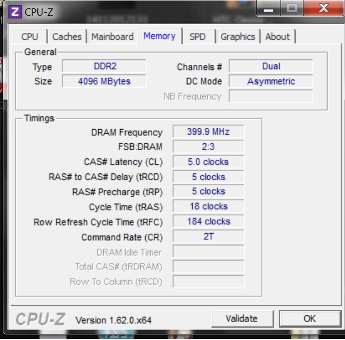Image resolution: width=345 pixels, height=340 pixels.
Task: Click the empty NB Frequency field
Action: [271, 96]
